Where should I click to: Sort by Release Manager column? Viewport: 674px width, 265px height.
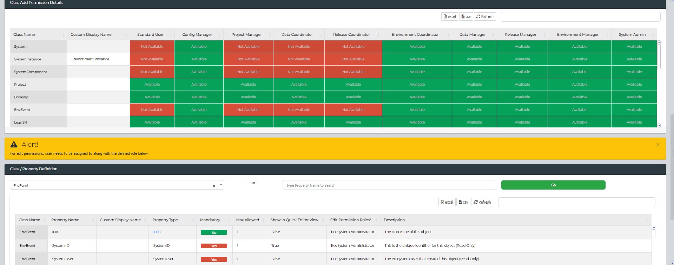click(x=522, y=34)
